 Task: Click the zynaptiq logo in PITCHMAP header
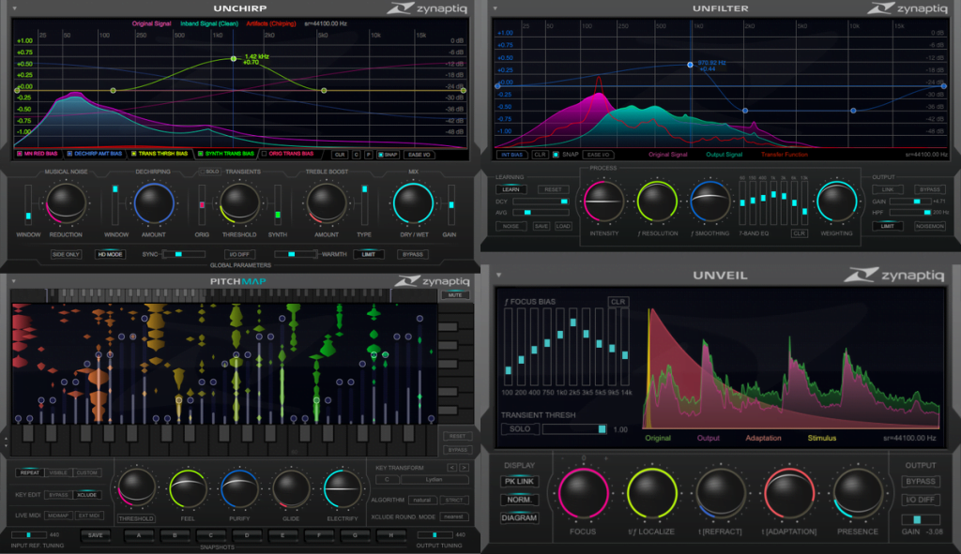(x=432, y=281)
